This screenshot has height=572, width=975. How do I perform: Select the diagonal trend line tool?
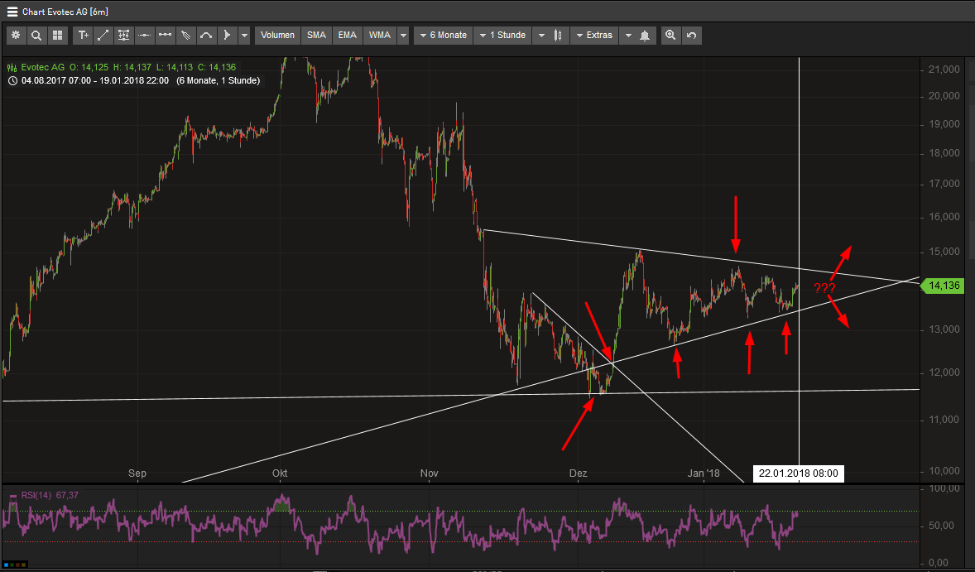(x=103, y=36)
